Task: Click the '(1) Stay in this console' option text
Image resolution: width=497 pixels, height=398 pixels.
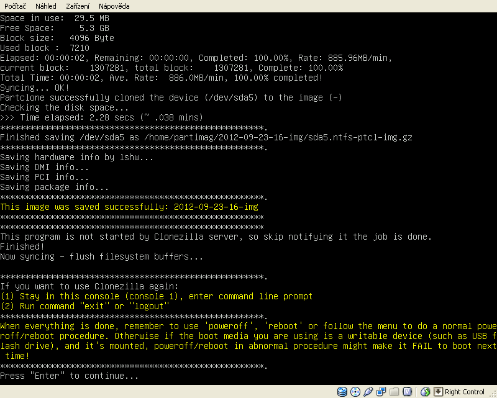Action: pyautogui.click(x=157, y=296)
